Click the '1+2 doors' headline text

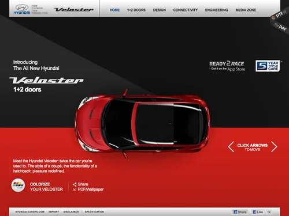pyautogui.click(x=27, y=90)
